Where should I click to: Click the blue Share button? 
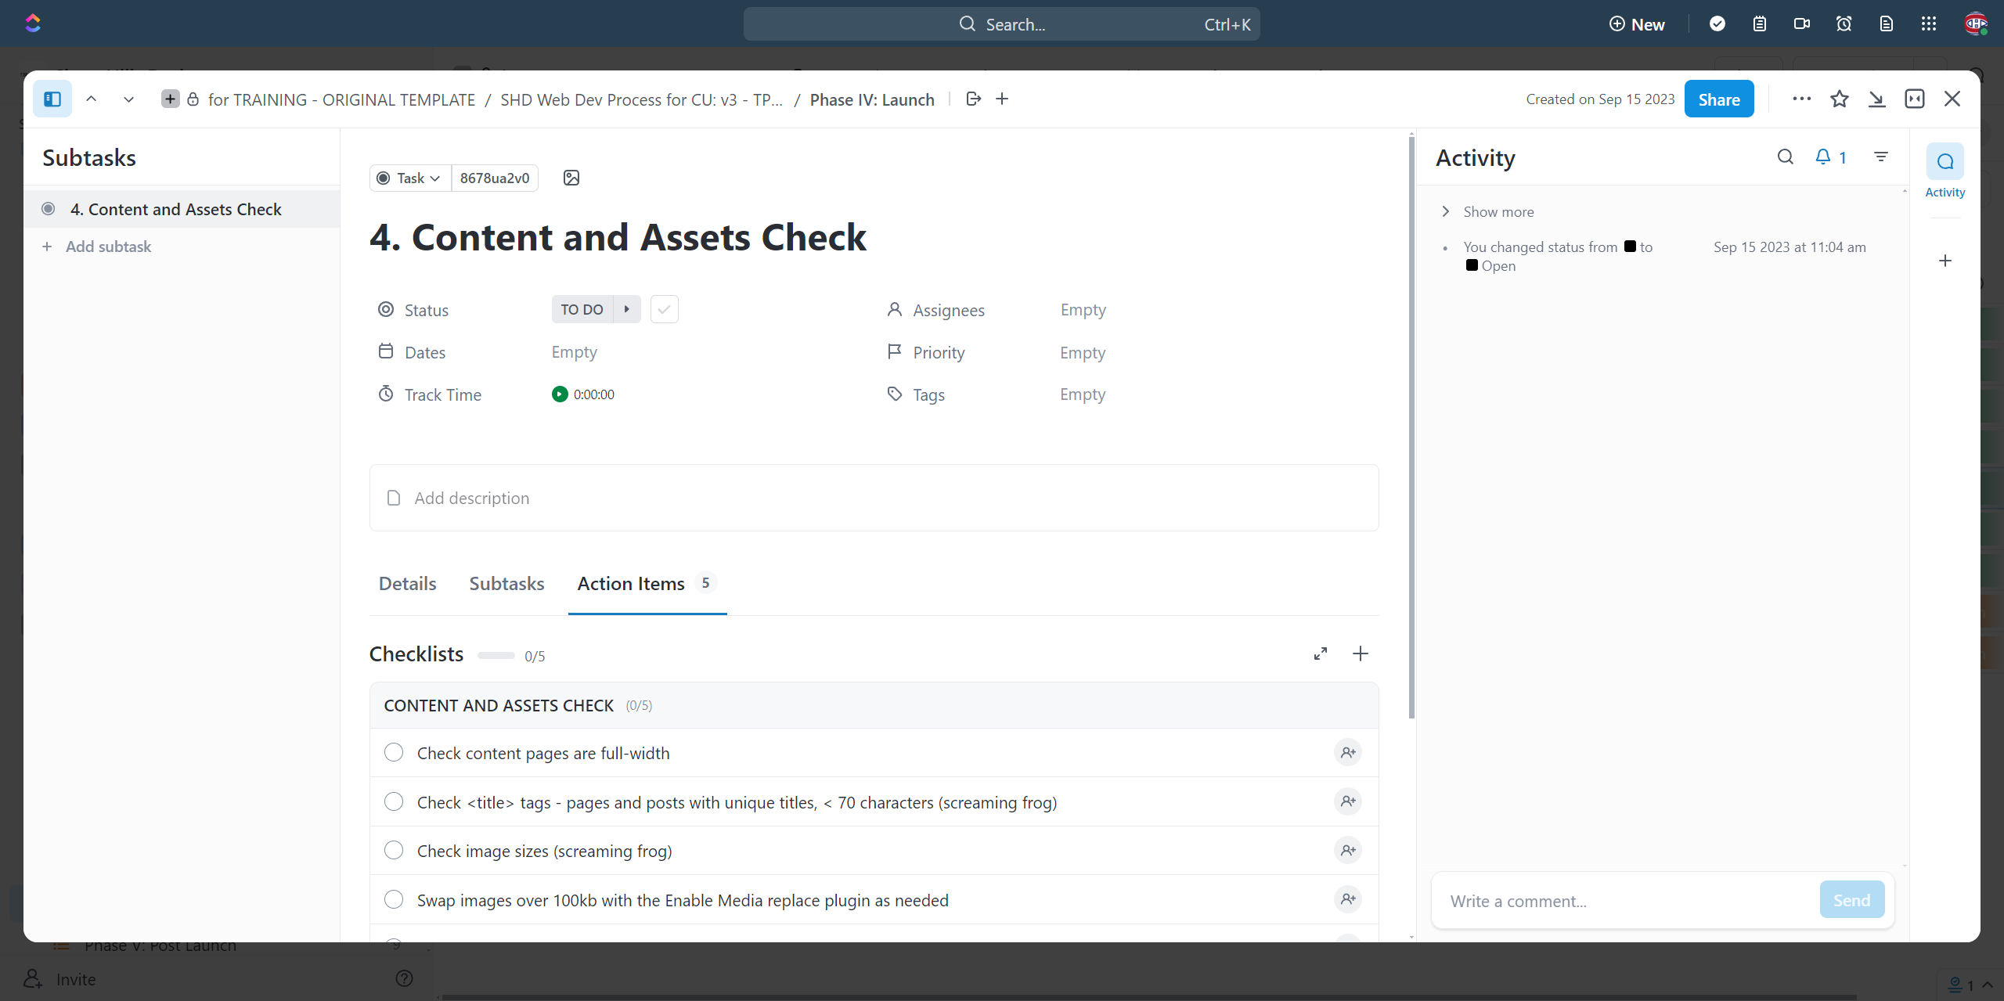(x=1718, y=99)
